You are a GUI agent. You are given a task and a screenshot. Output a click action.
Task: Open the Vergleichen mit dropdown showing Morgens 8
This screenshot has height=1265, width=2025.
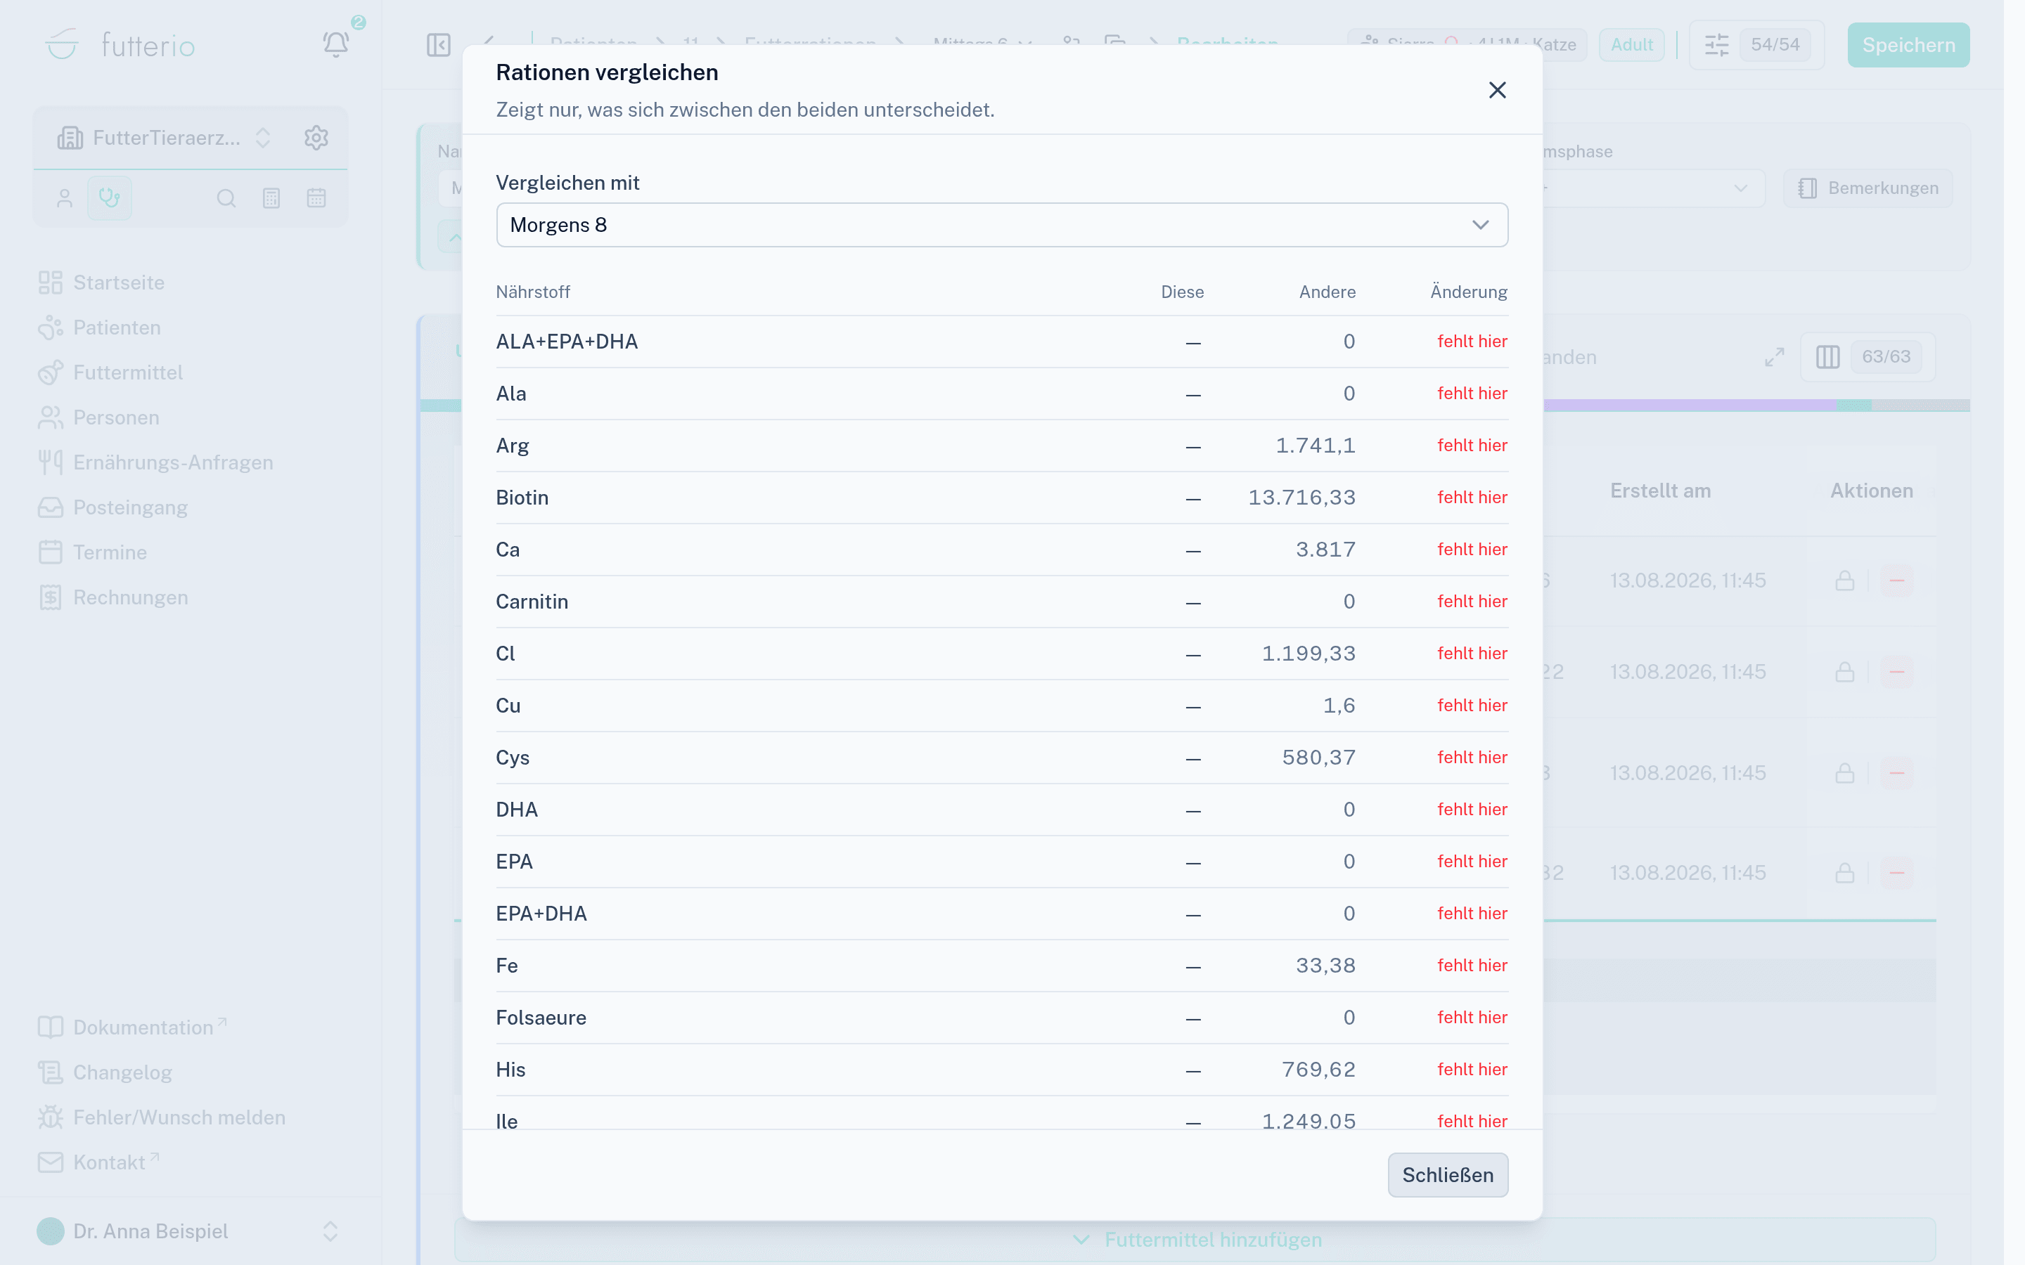[1002, 225]
